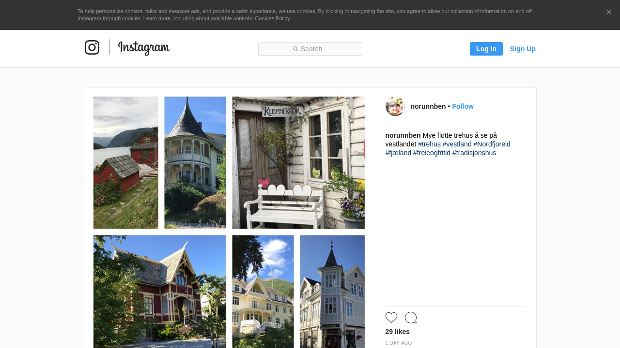The image size is (620, 348).
Task: Open the #vestland hashtag
Action: 457,144
